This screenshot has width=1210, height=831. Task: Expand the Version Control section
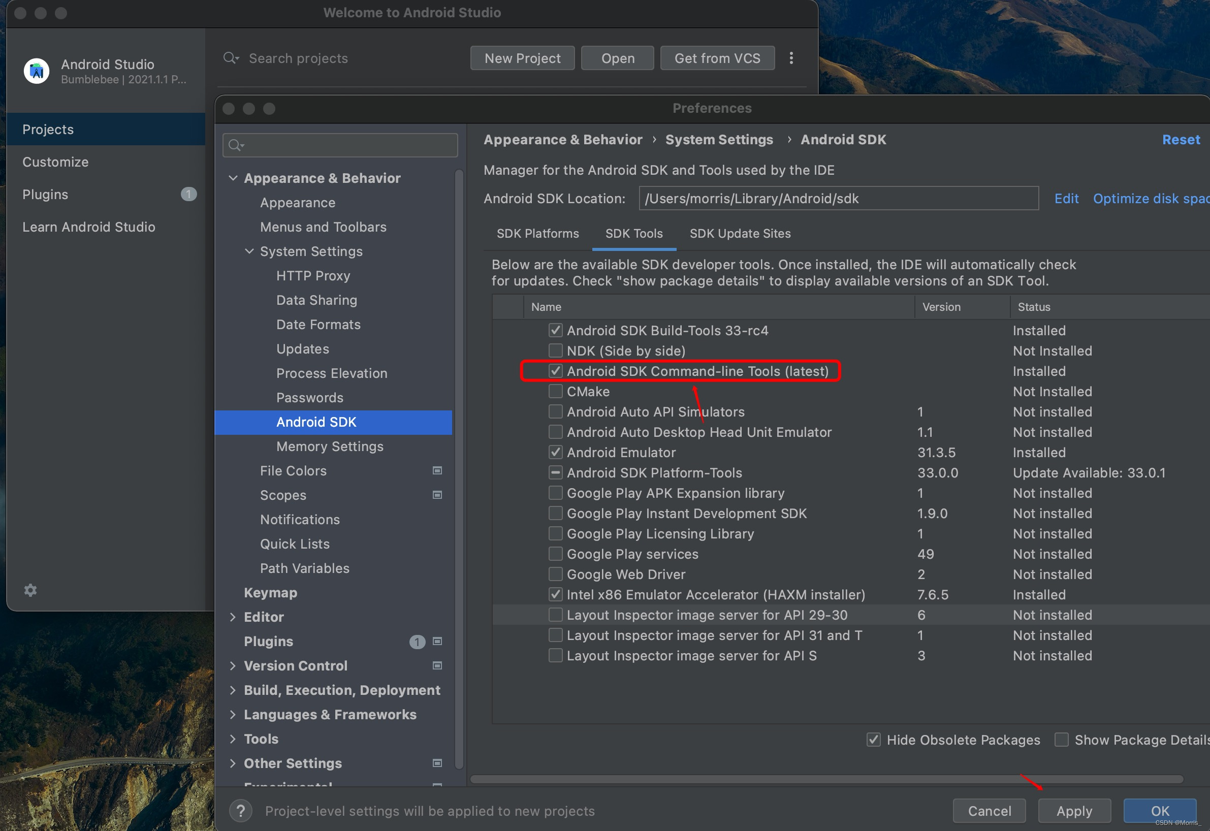233,665
